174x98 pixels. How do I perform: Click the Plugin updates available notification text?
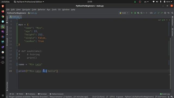[x=48, y=97]
